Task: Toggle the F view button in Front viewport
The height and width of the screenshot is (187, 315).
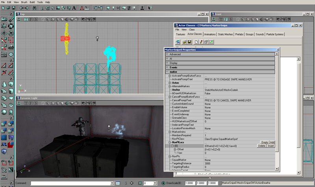Action: 226,19
